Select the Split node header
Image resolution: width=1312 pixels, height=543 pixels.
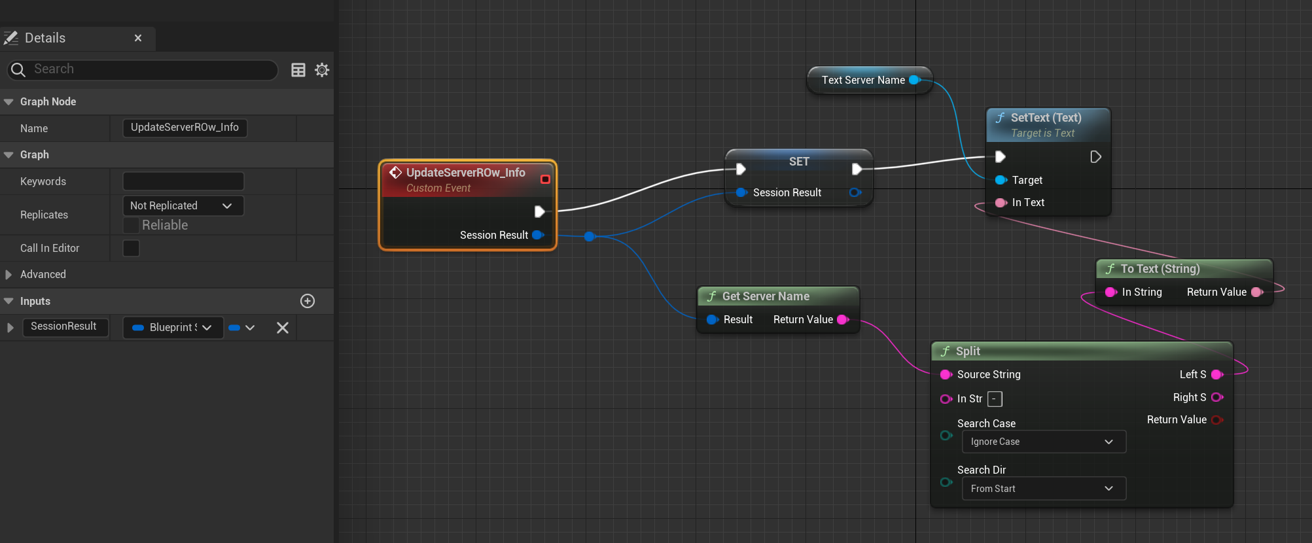pyautogui.click(x=1082, y=351)
